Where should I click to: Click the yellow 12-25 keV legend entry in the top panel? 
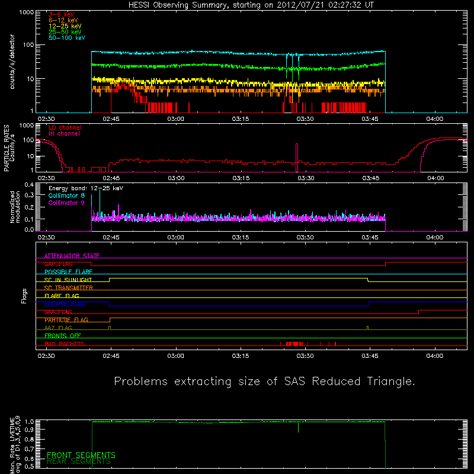(65, 26)
